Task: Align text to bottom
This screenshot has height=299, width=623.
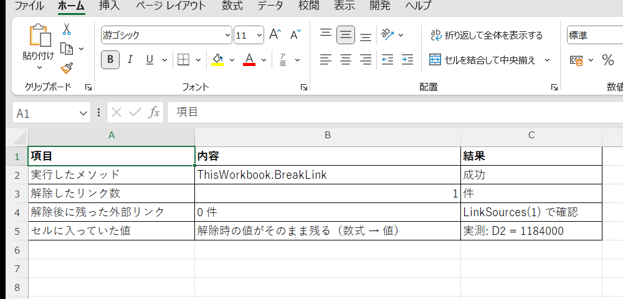Action: 366,36
